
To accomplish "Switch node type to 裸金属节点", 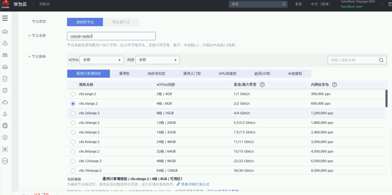I will coord(121,22).
